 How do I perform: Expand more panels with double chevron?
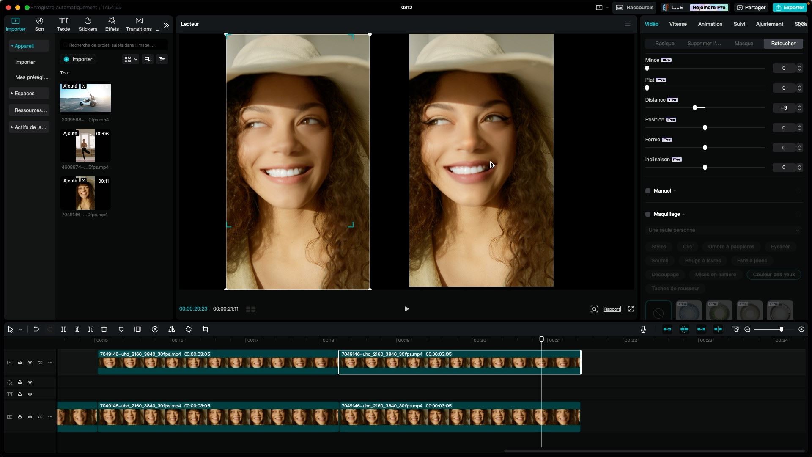click(x=166, y=25)
